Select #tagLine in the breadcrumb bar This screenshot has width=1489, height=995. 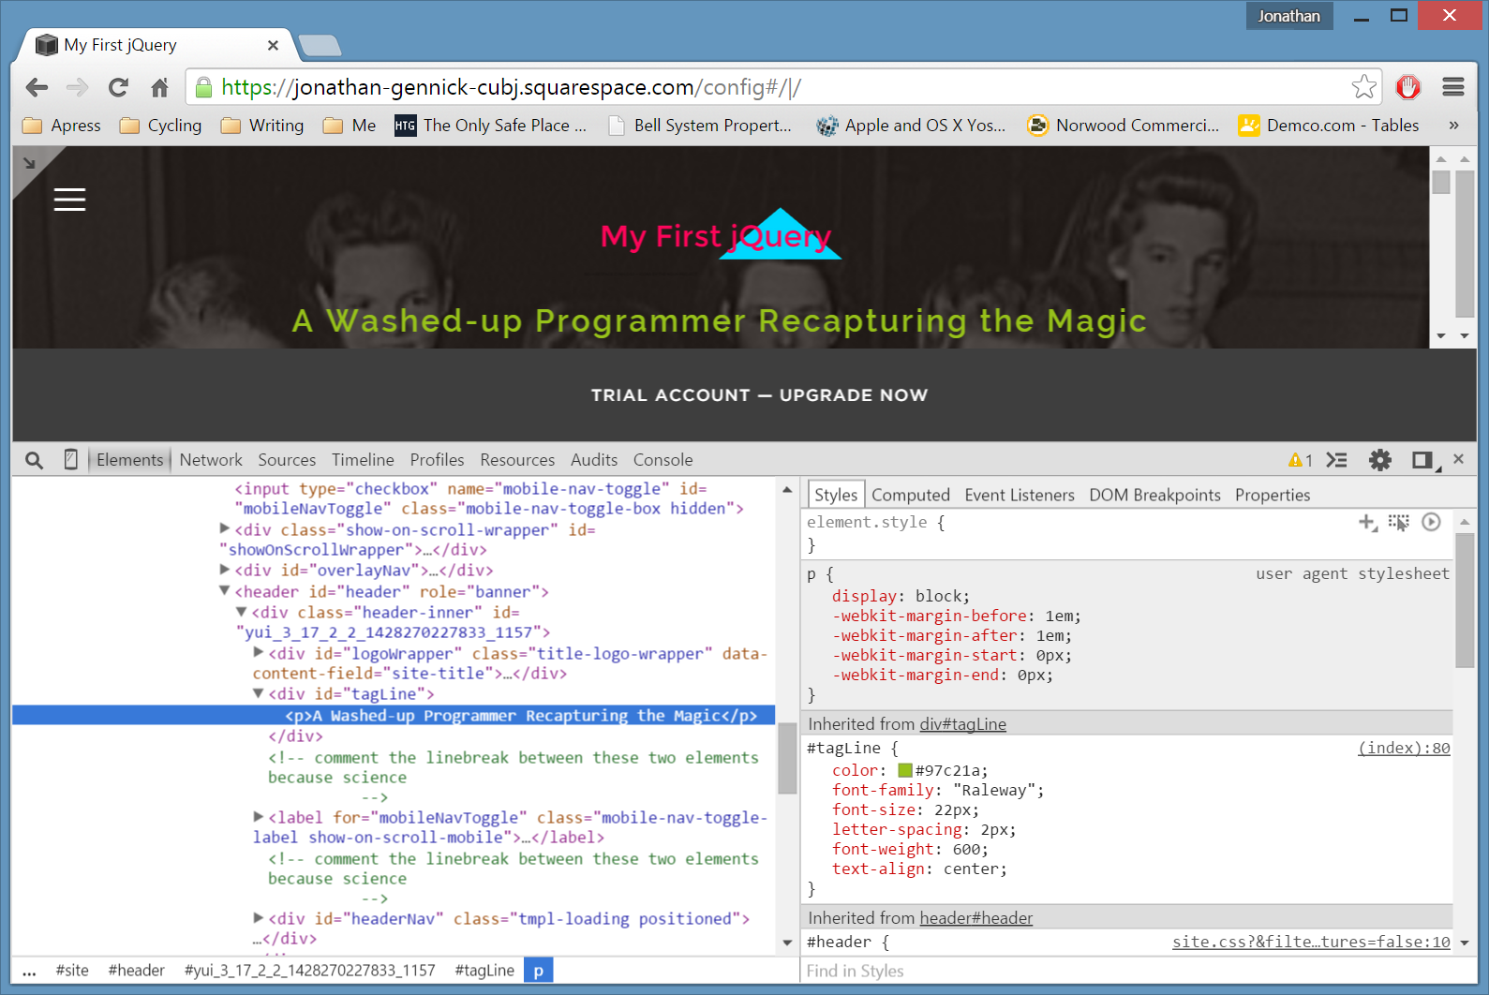click(484, 971)
